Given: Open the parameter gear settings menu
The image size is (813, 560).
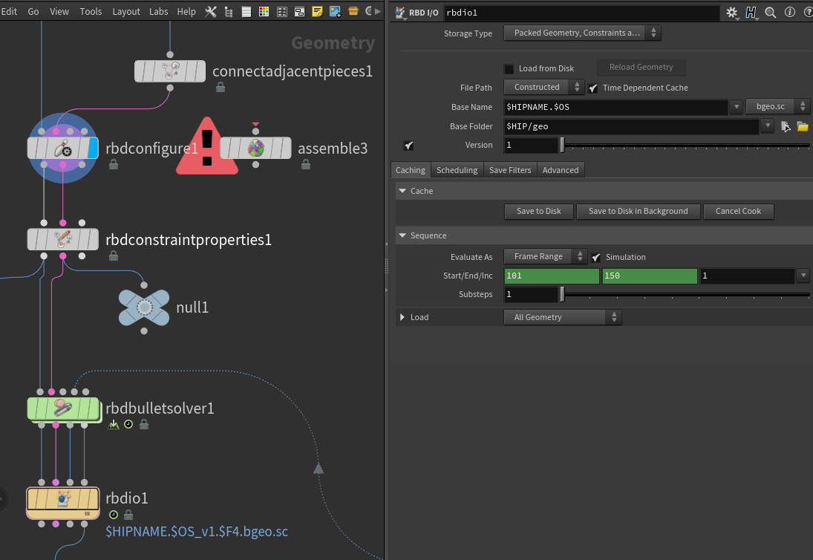Looking at the screenshot, I should click(732, 13).
